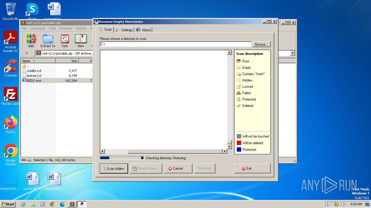The width and height of the screenshot is (371, 208).
Task: Click the directory path input field
Action: coord(175,44)
